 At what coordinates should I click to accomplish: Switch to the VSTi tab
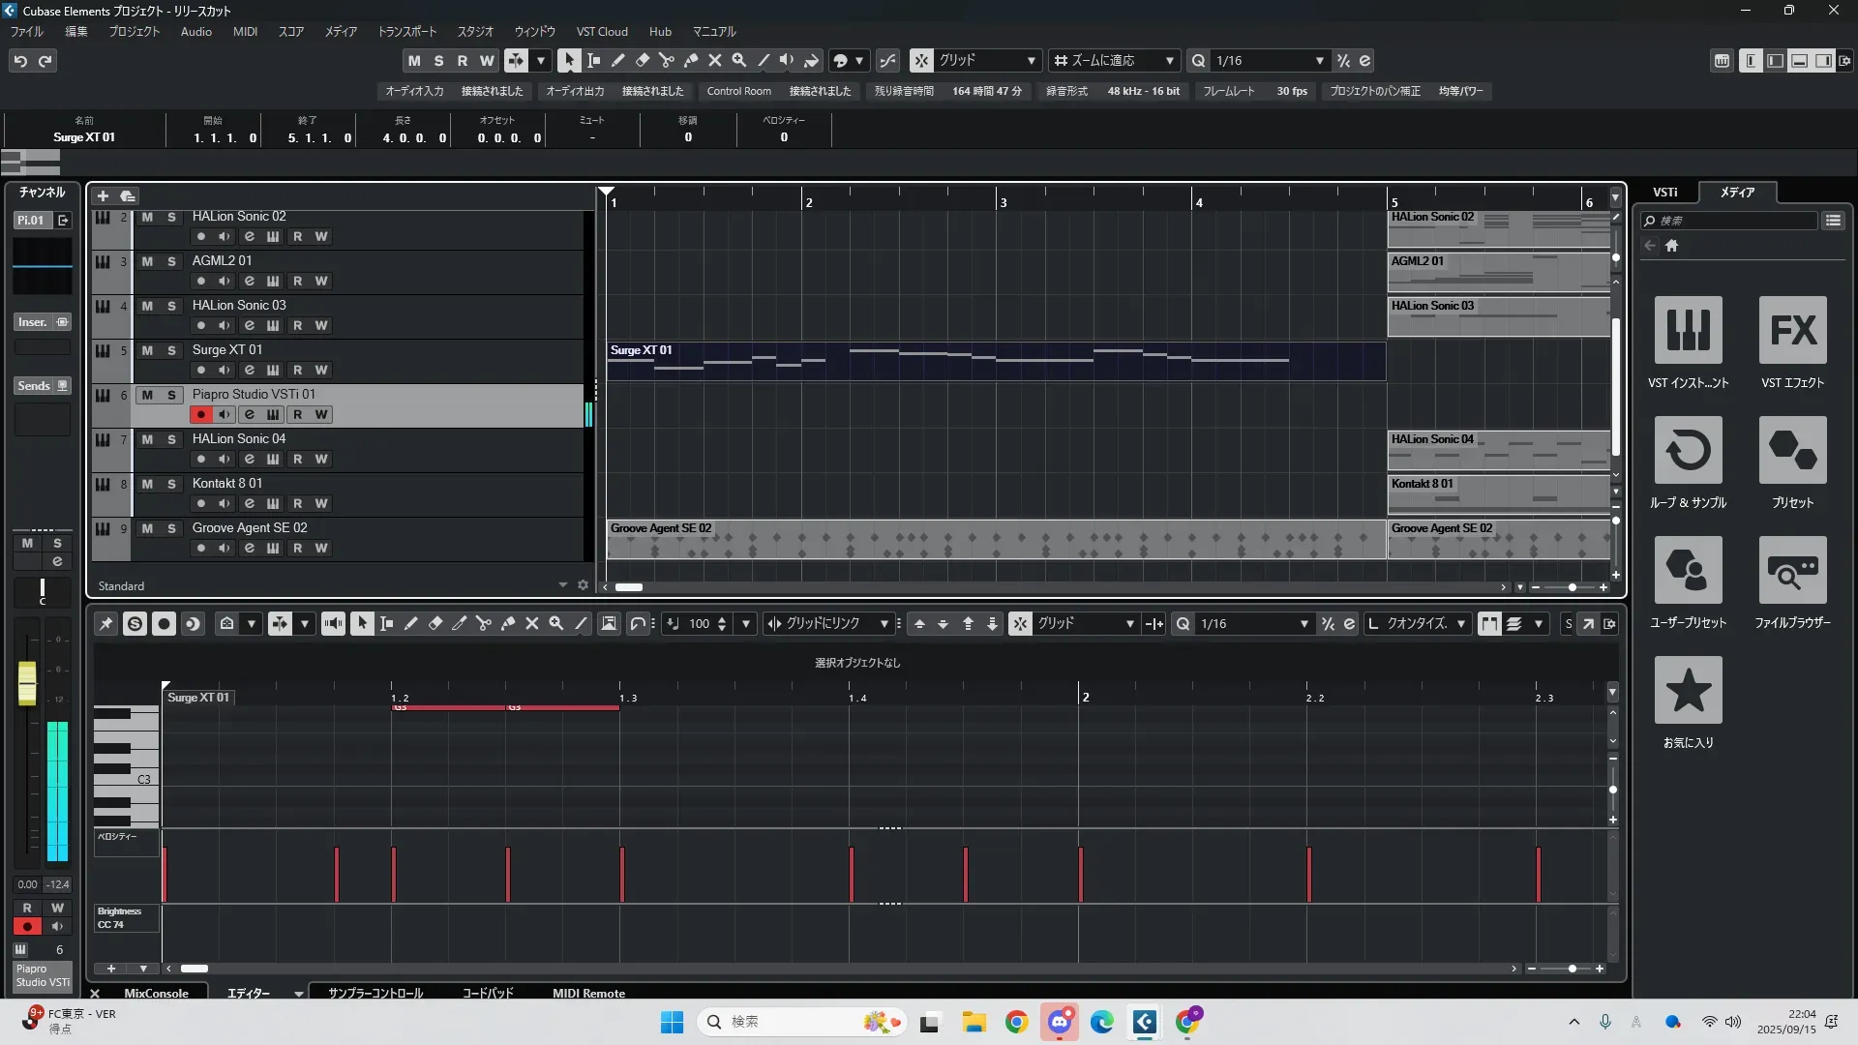[1664, 192]
